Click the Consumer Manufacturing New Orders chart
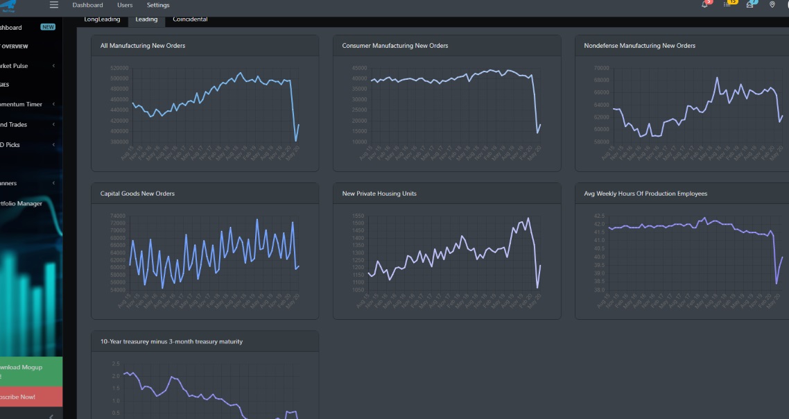 pyautogui.click(x=446, y=113)
